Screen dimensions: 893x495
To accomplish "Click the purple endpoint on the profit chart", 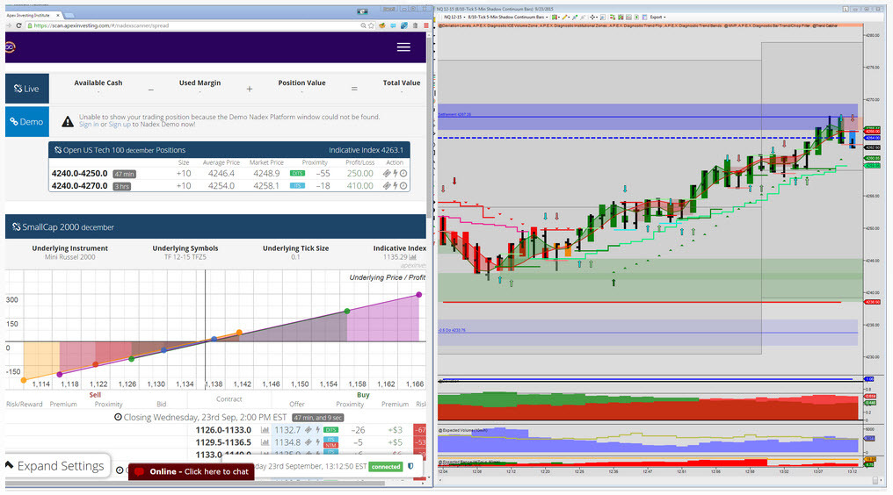I will tap(419, 295).
